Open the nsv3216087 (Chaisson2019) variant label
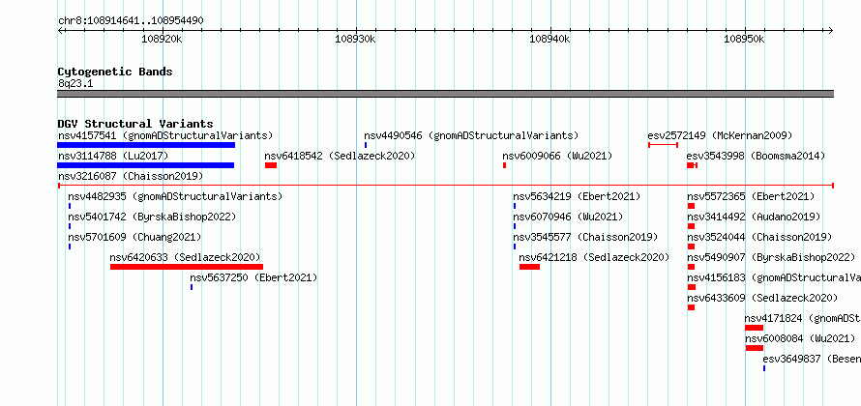This screenshot has height=406, width=861. pyautogui.click(x=131, y=176)
